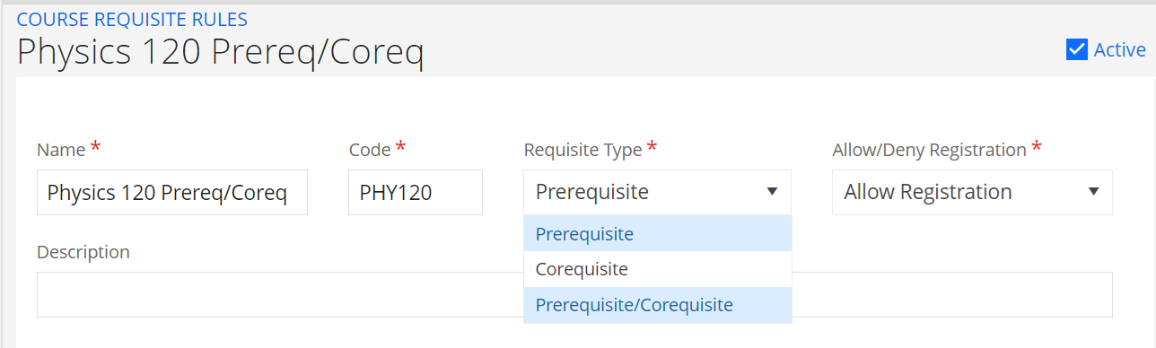Click into the Name input field

(172, 193)
